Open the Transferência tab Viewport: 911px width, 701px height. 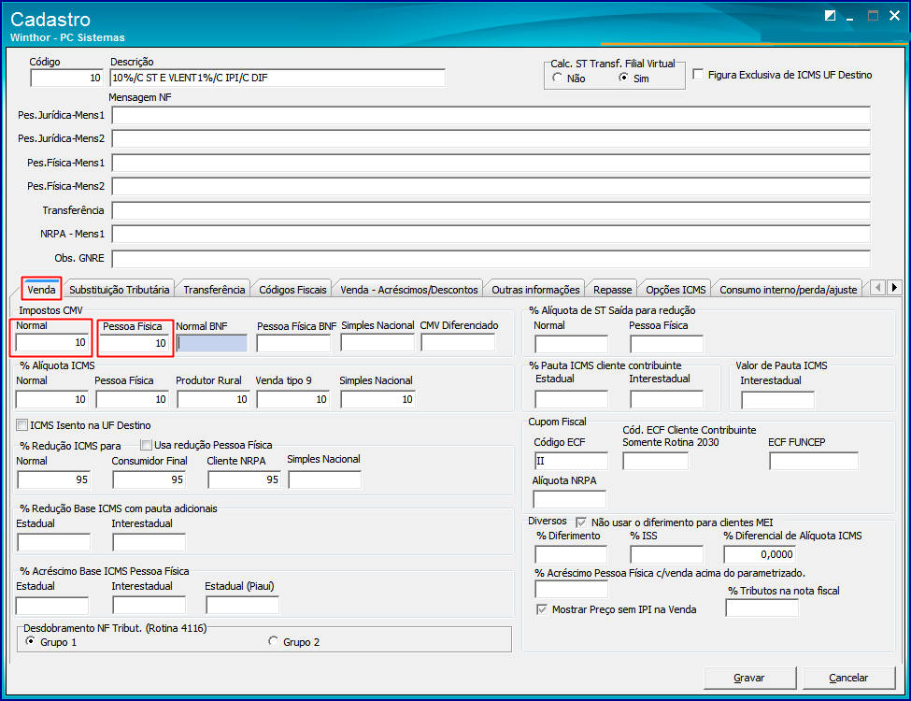pyautogui.click(x=214, y=290)
